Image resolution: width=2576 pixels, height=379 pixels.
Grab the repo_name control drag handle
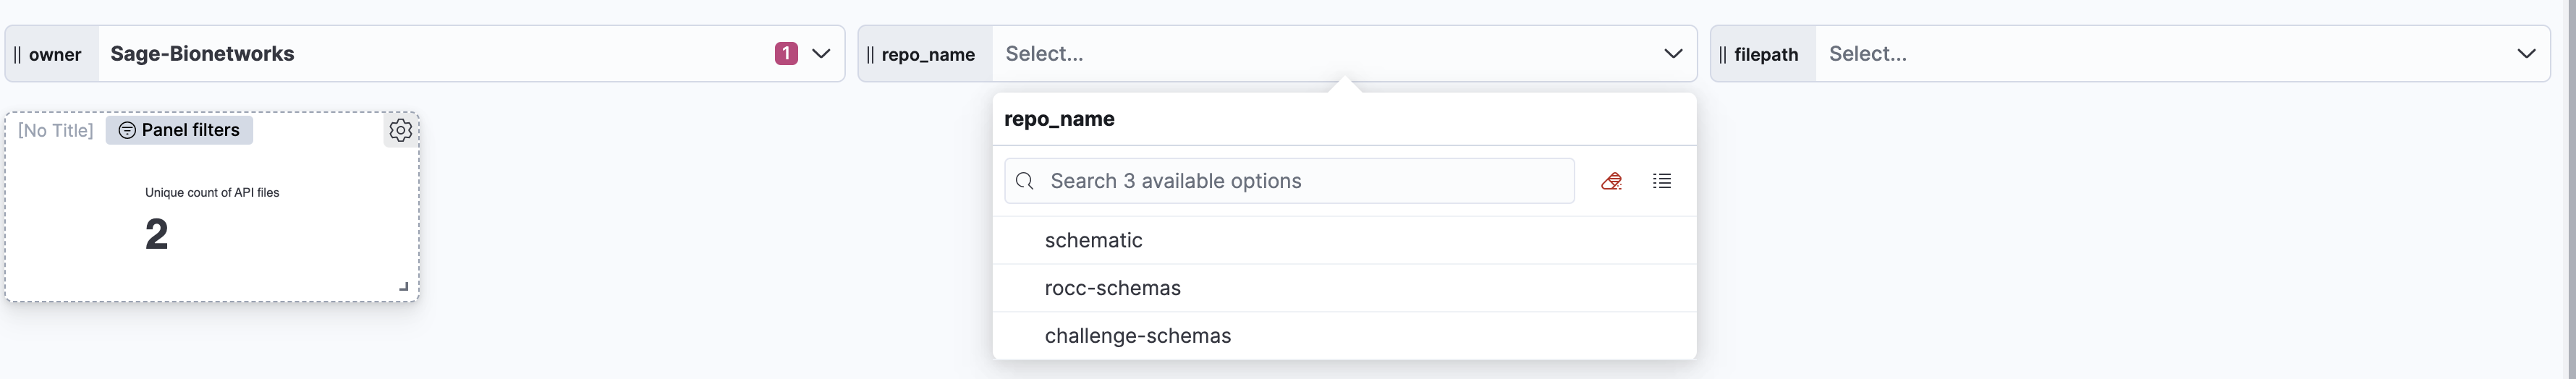[x=870, y=54]
